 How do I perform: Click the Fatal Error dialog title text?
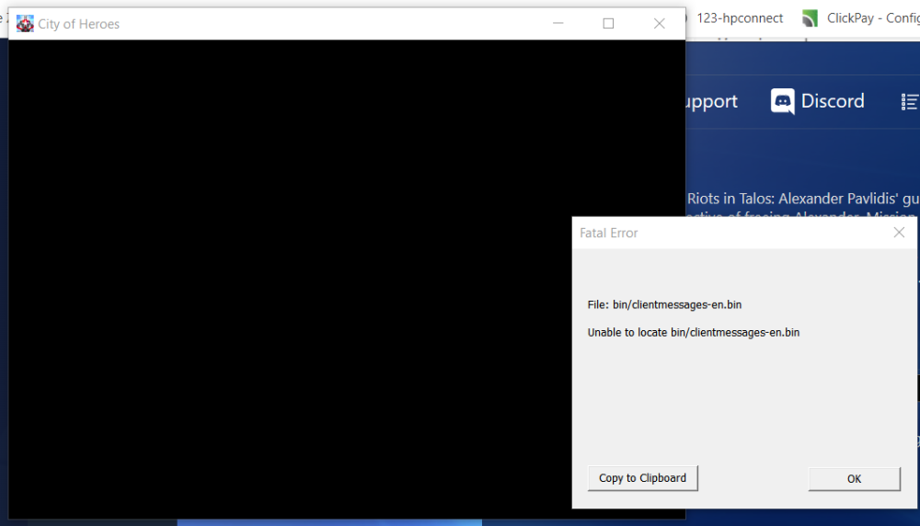click(x=609, y=234)
